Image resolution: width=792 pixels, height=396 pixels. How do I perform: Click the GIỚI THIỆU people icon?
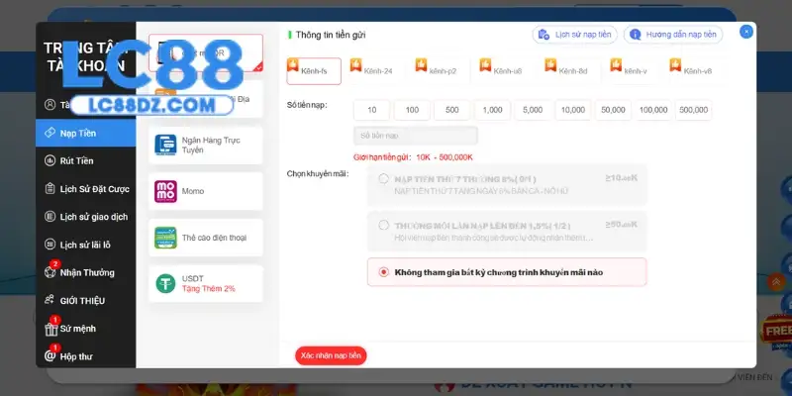(x=49, y=300)
